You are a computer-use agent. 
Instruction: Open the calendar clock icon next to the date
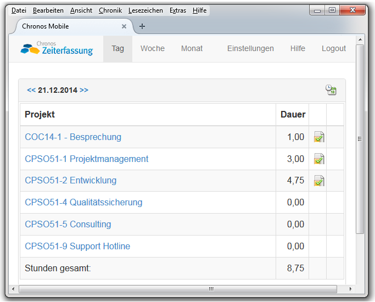tap(331, 90)
